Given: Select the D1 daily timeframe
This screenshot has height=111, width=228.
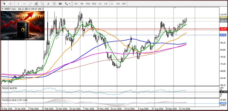Looking at the screenshot, I should tap(112, 4).
